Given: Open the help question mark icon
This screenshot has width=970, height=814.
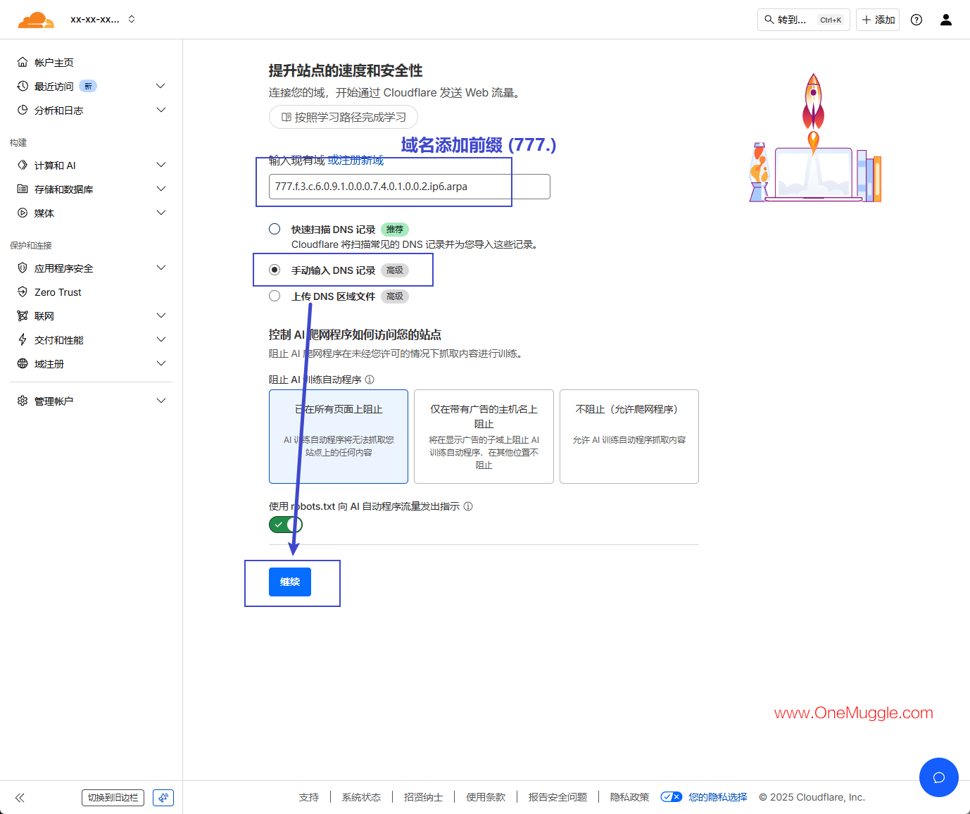Looking at the screenshot, I should click(x=917, y=20).
